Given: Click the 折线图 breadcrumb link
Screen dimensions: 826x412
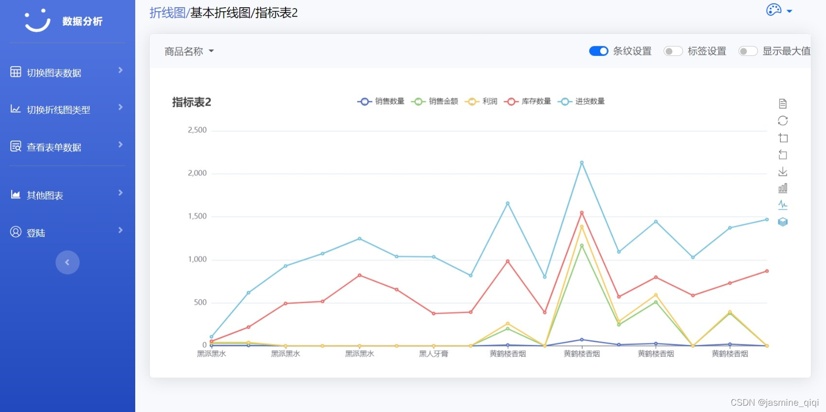Looking at the screenshot, I should (x=167, y=13).
